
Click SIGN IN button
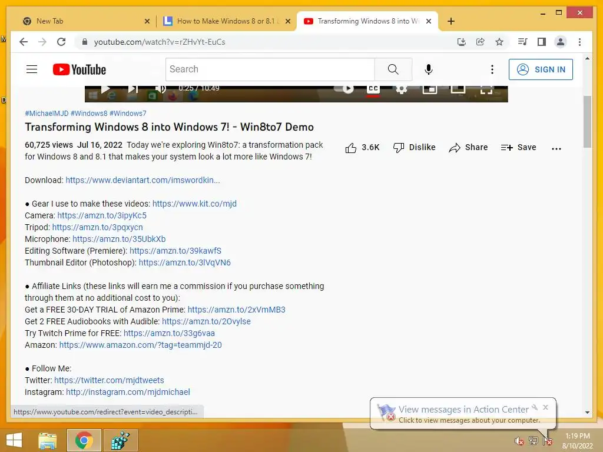point(541,69)
